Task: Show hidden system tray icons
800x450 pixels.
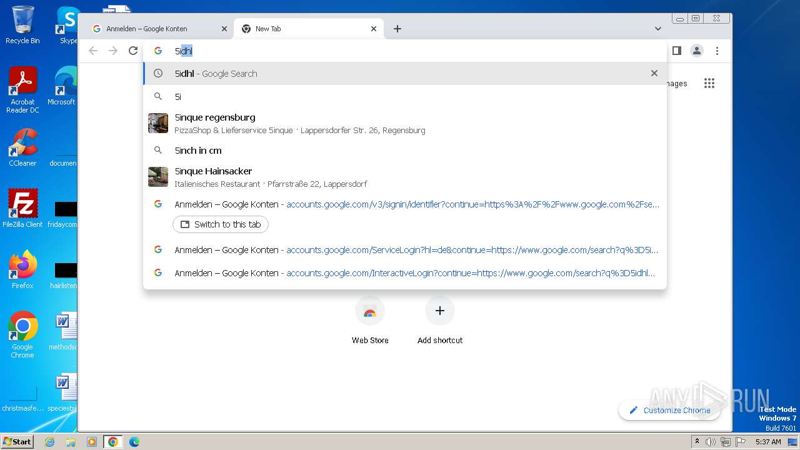Action: [697, 442]
